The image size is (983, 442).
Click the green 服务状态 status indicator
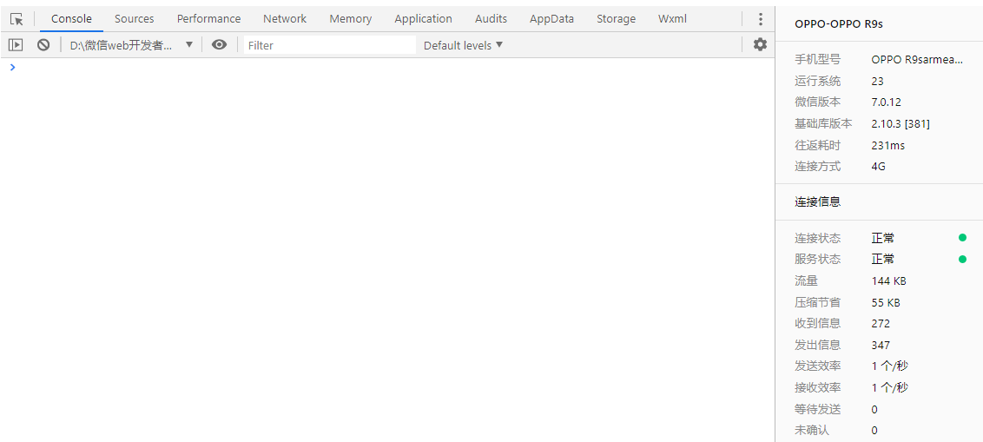(962, 259)
